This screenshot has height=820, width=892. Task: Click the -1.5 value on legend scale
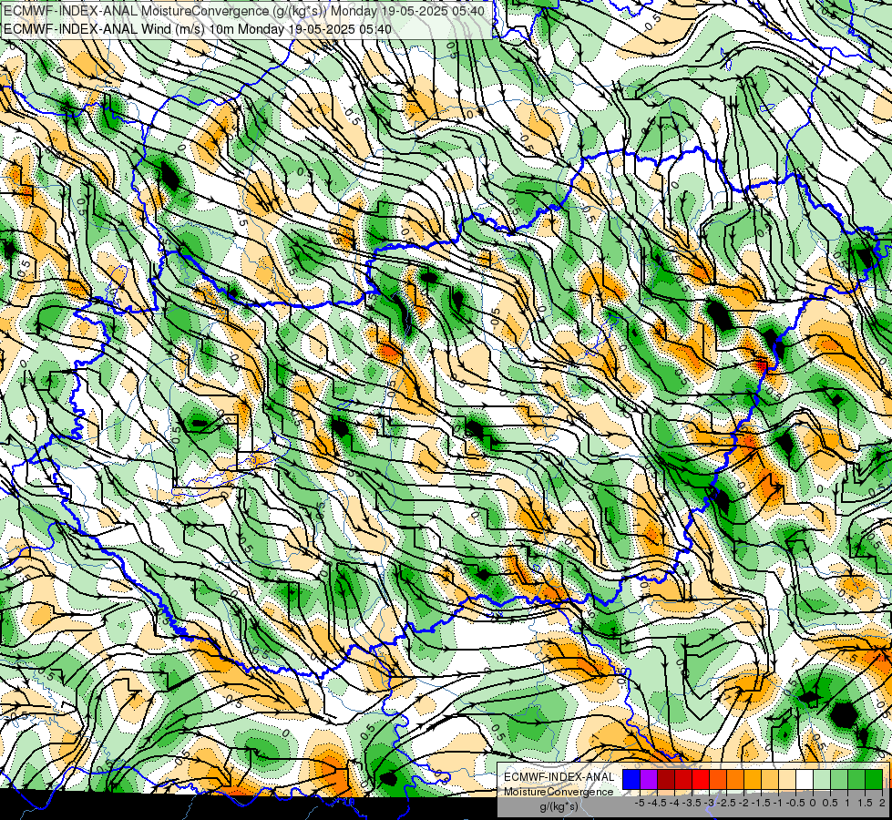click(x=761, y=803)
